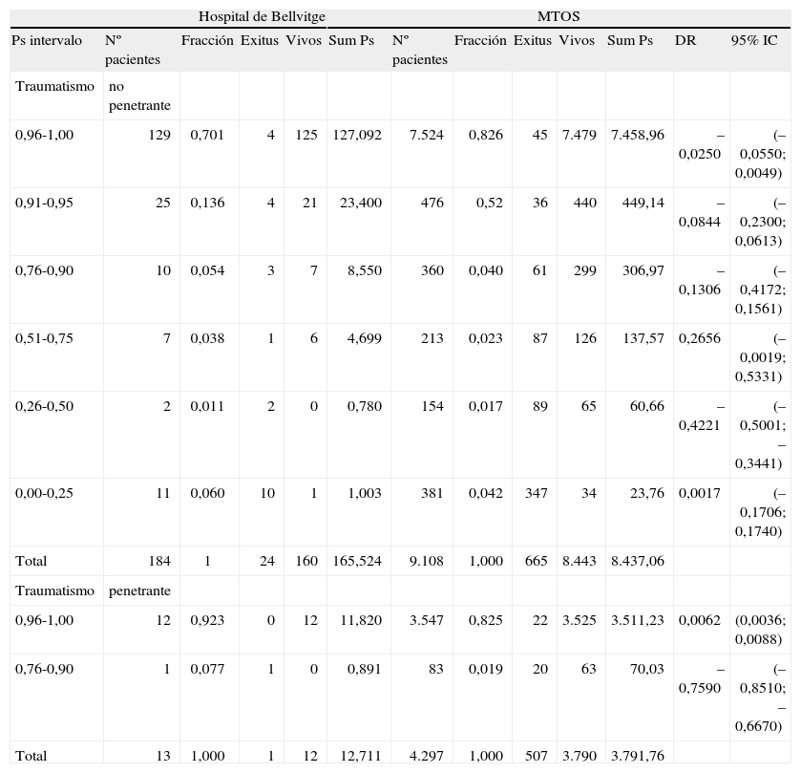Select the 0,26-0,50 interval row label
This screenshot has height=773, width=801.
point(44,406)
